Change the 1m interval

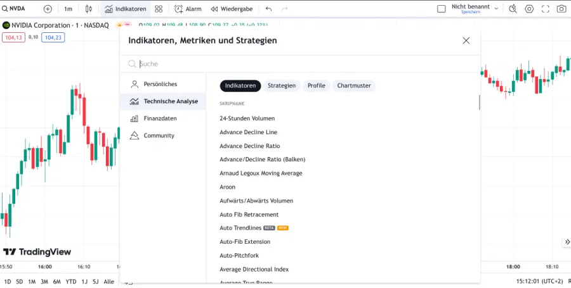[68, 9]
